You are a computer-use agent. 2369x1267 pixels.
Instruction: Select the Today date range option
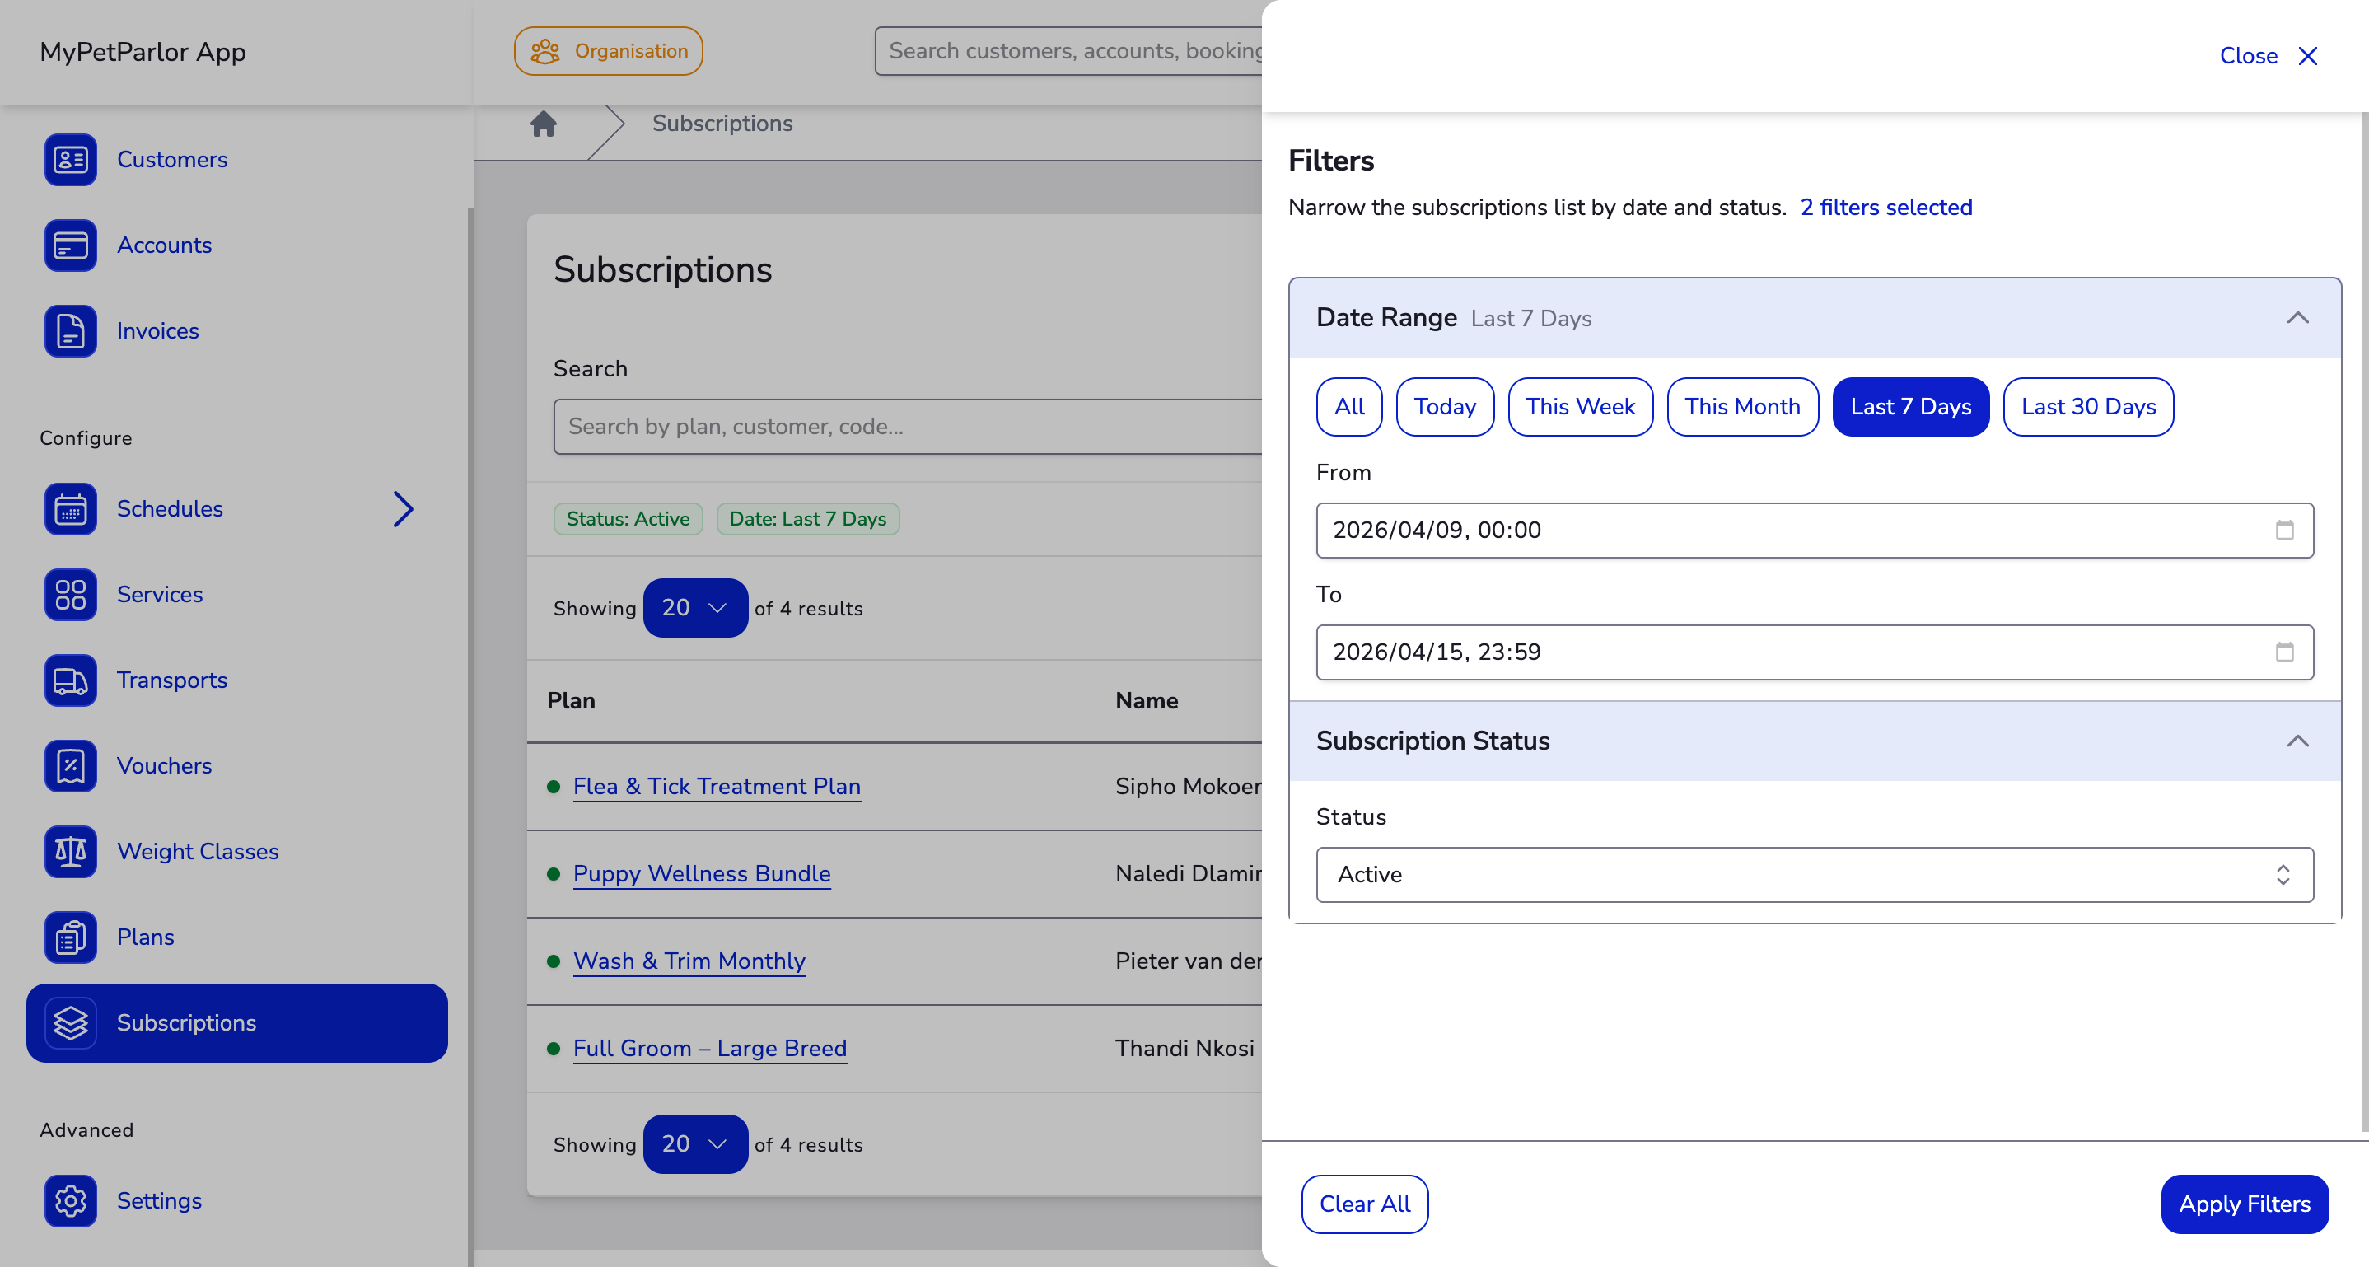(x=1444, y=407)
